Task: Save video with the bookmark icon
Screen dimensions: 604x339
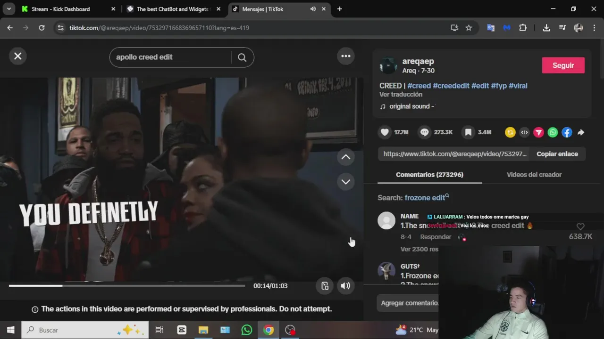Action: 468,132
